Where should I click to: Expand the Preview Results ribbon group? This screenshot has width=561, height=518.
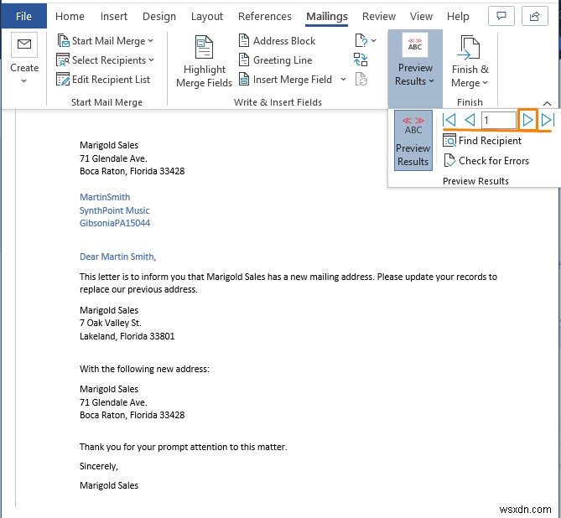[415, 68]
